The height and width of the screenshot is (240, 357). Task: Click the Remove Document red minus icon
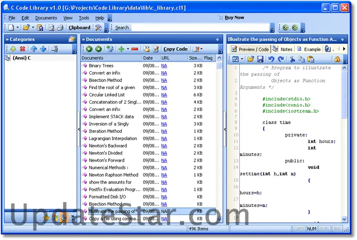point(135,49)
